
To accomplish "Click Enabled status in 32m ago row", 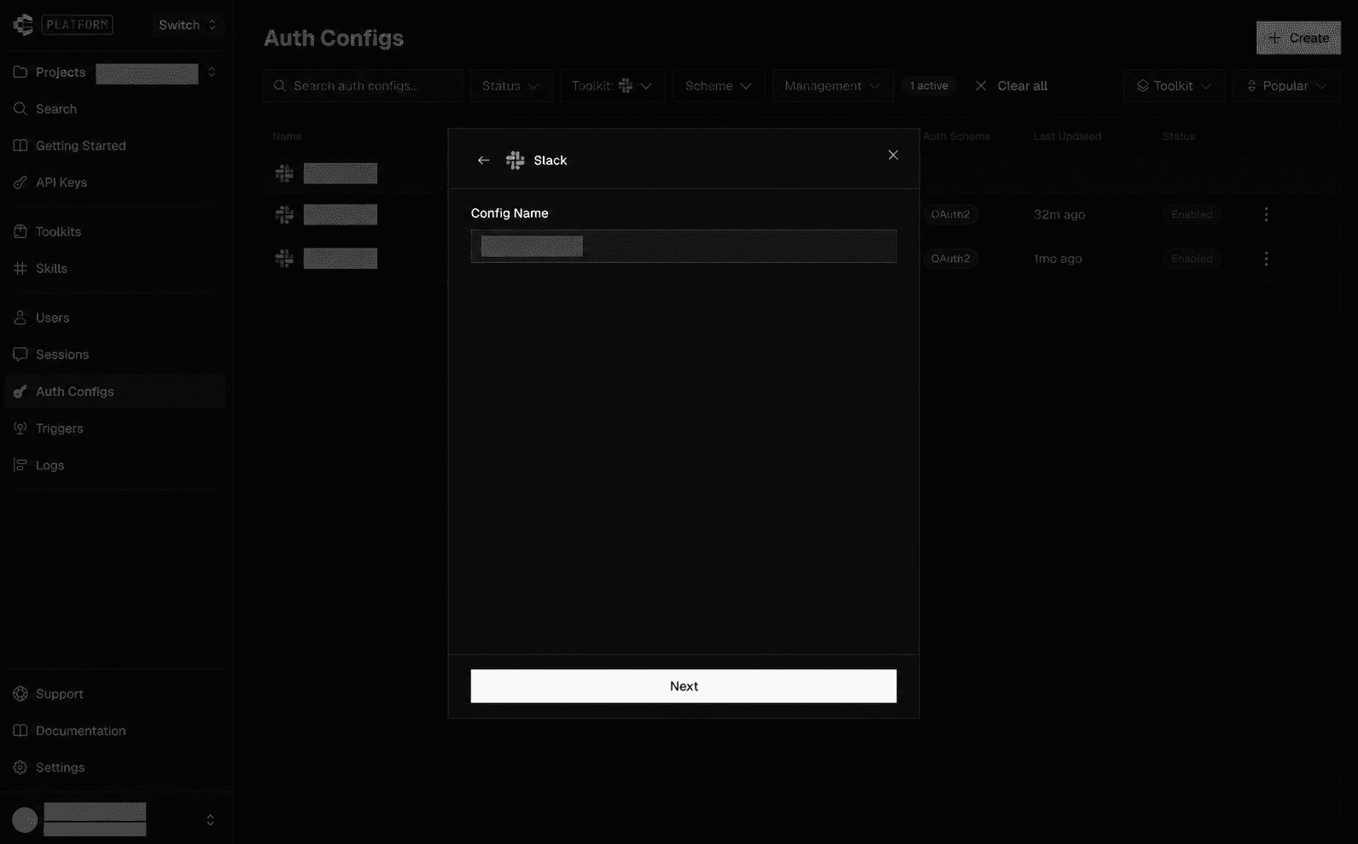I will coord(1192,214).
